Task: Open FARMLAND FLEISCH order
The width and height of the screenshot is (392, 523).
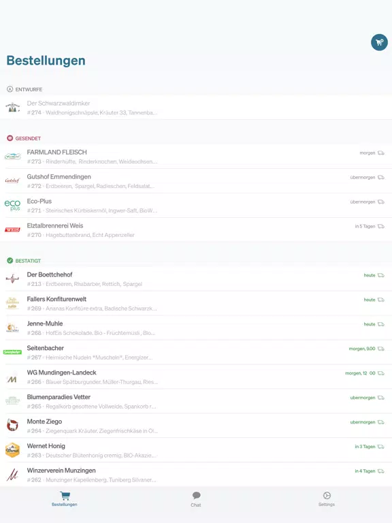Action: click(x=196, y=157)
